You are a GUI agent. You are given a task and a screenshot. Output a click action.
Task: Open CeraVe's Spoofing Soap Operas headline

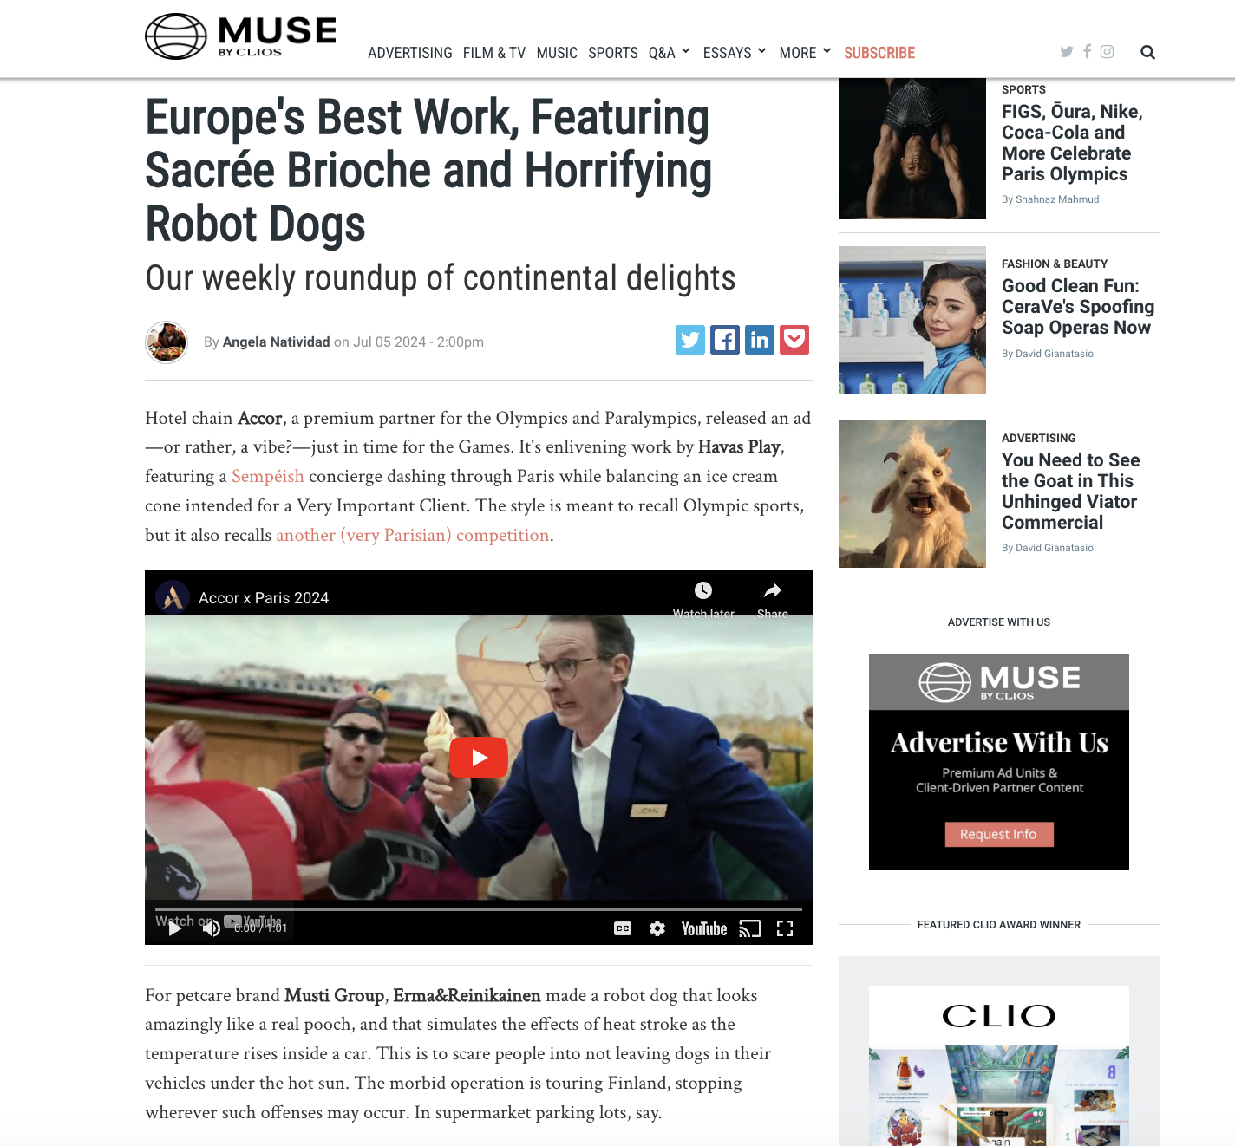(x=1078, y=307)
